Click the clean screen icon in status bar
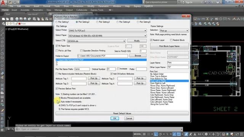The height and width of the screenshot is (137, 244). (237, 134)
